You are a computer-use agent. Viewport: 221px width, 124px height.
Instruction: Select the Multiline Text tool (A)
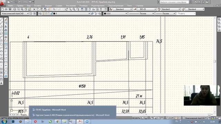tap(1, 83)
